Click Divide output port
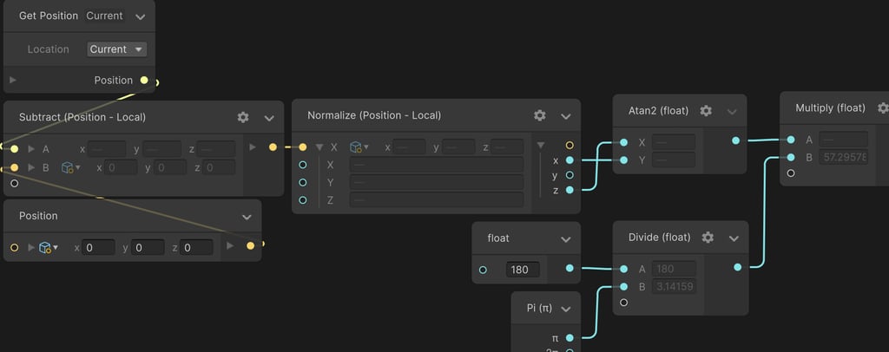The height and width of the screenshot is (352, 889). tap(737, 267)
